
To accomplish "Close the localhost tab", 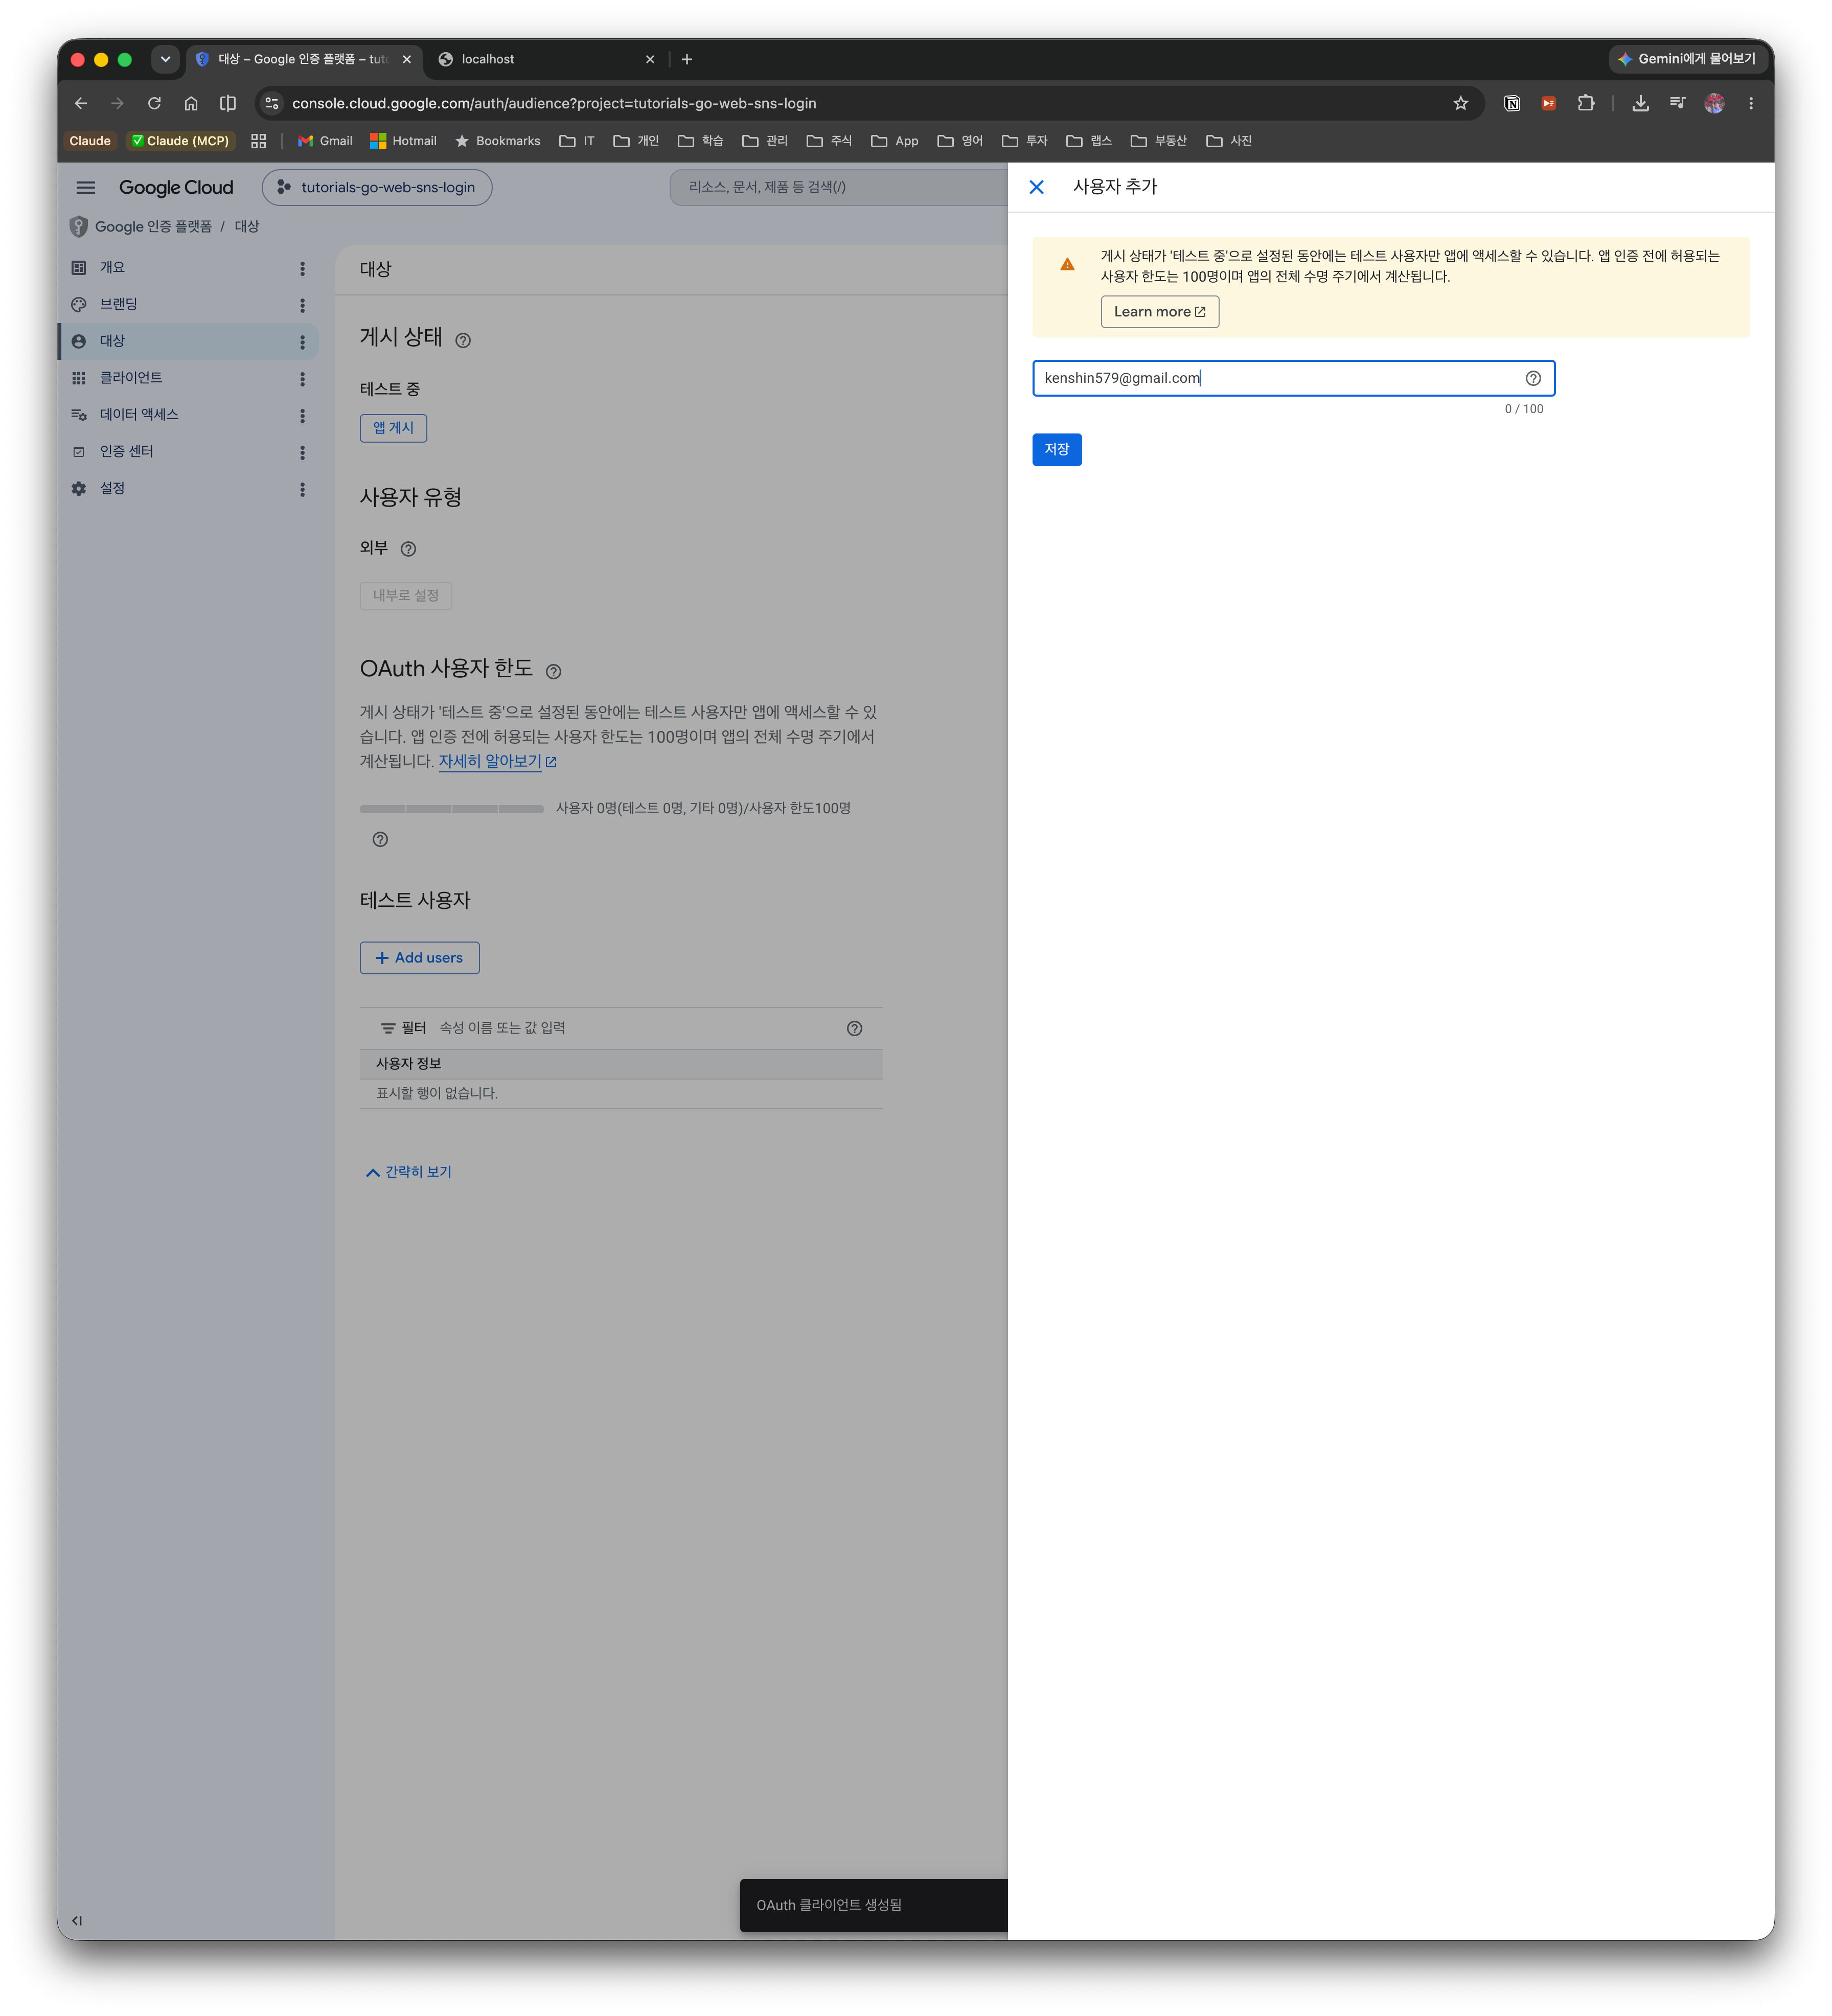I will click(650, 59).
